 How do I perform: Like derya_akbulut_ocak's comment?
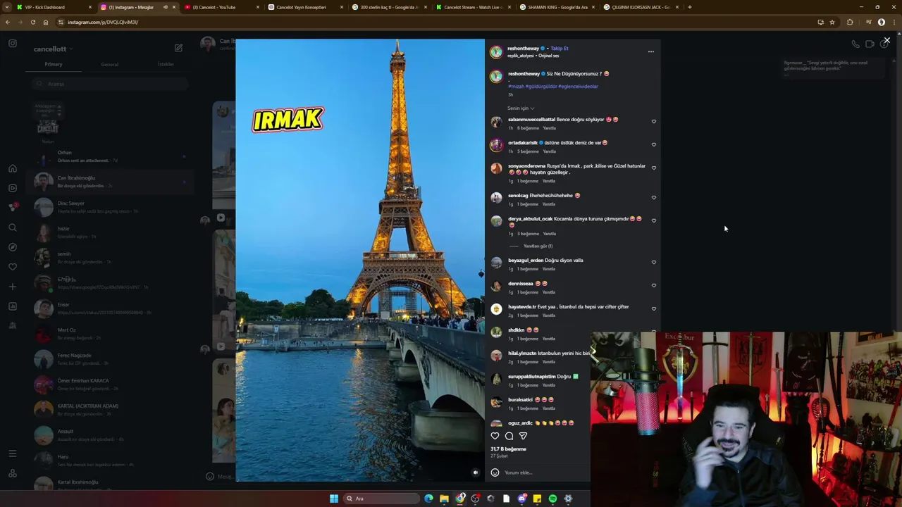tap(653, 220)
